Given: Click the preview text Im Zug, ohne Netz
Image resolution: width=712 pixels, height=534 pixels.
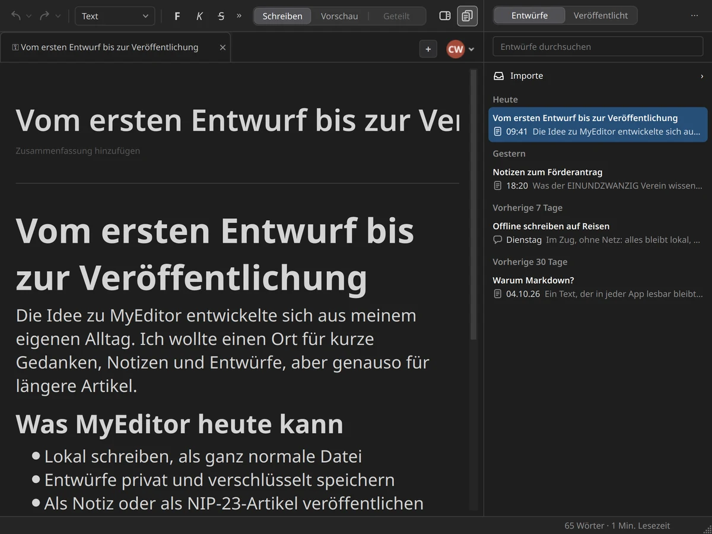Looking at the screenshot, I should [623, 240].
